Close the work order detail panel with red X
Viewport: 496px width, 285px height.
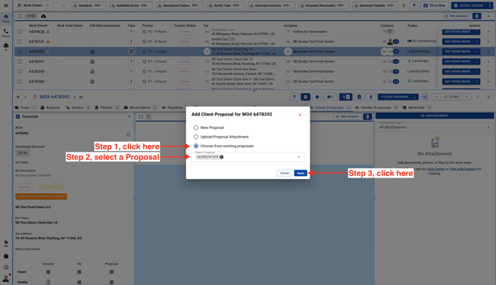489,97
